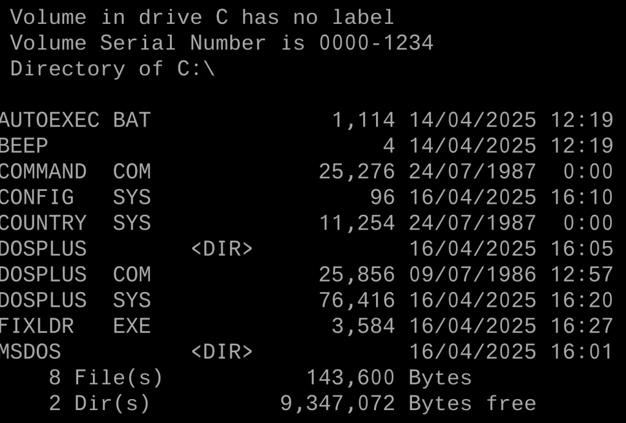Click the directory path C:\
The height and width of the screenshot is (423, 626).
(196, 69)
